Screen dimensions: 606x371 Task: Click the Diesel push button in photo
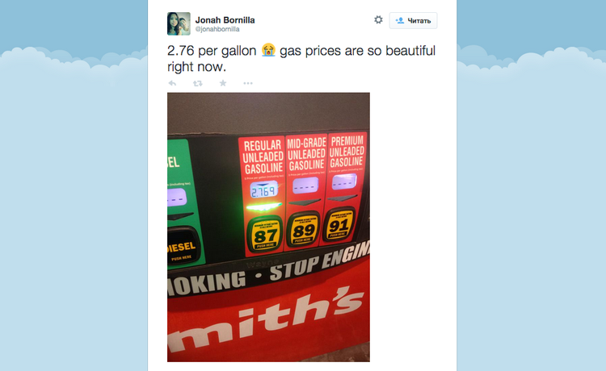pyautogui.click(x=182, y=247)
